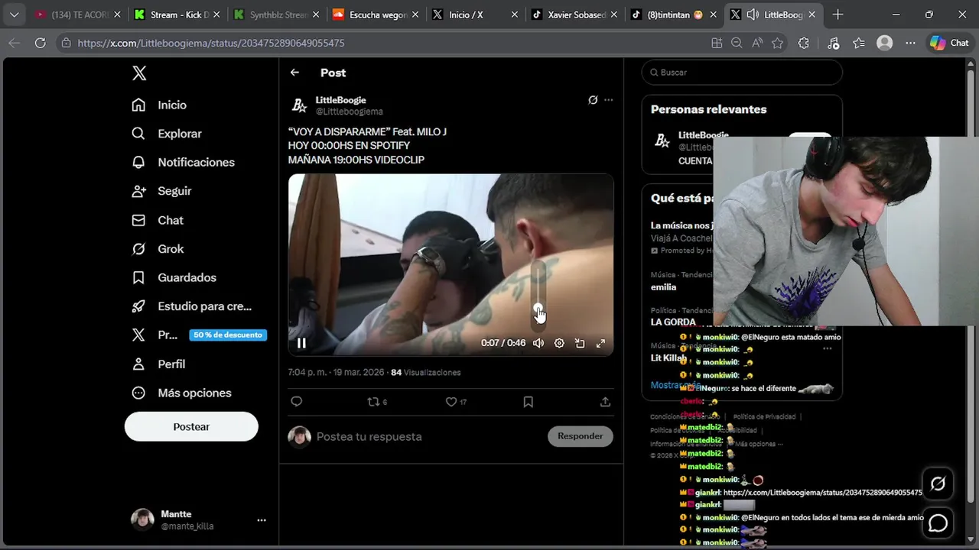Switch to '(8)tintintan' tab
The image size is (979, 550).
(x=673, y=15)
